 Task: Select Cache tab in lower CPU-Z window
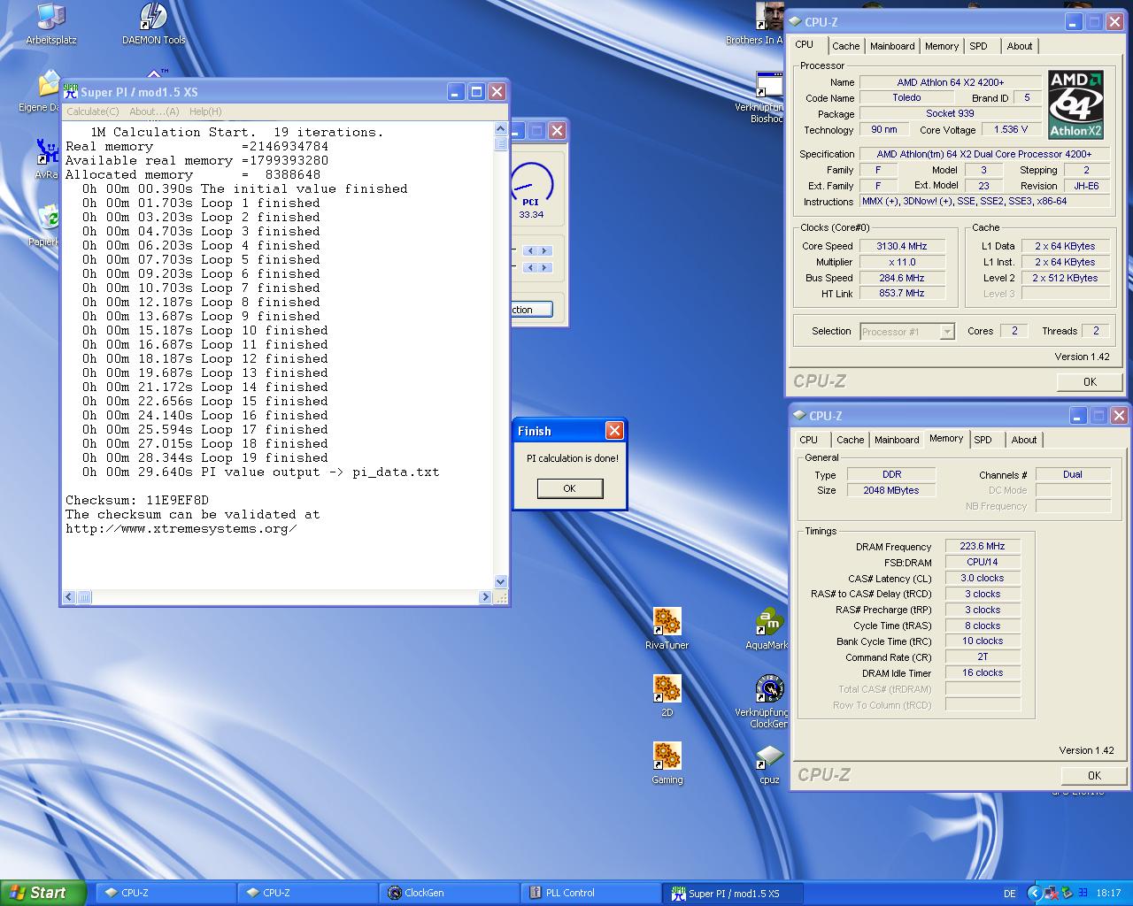coord(850,440)
